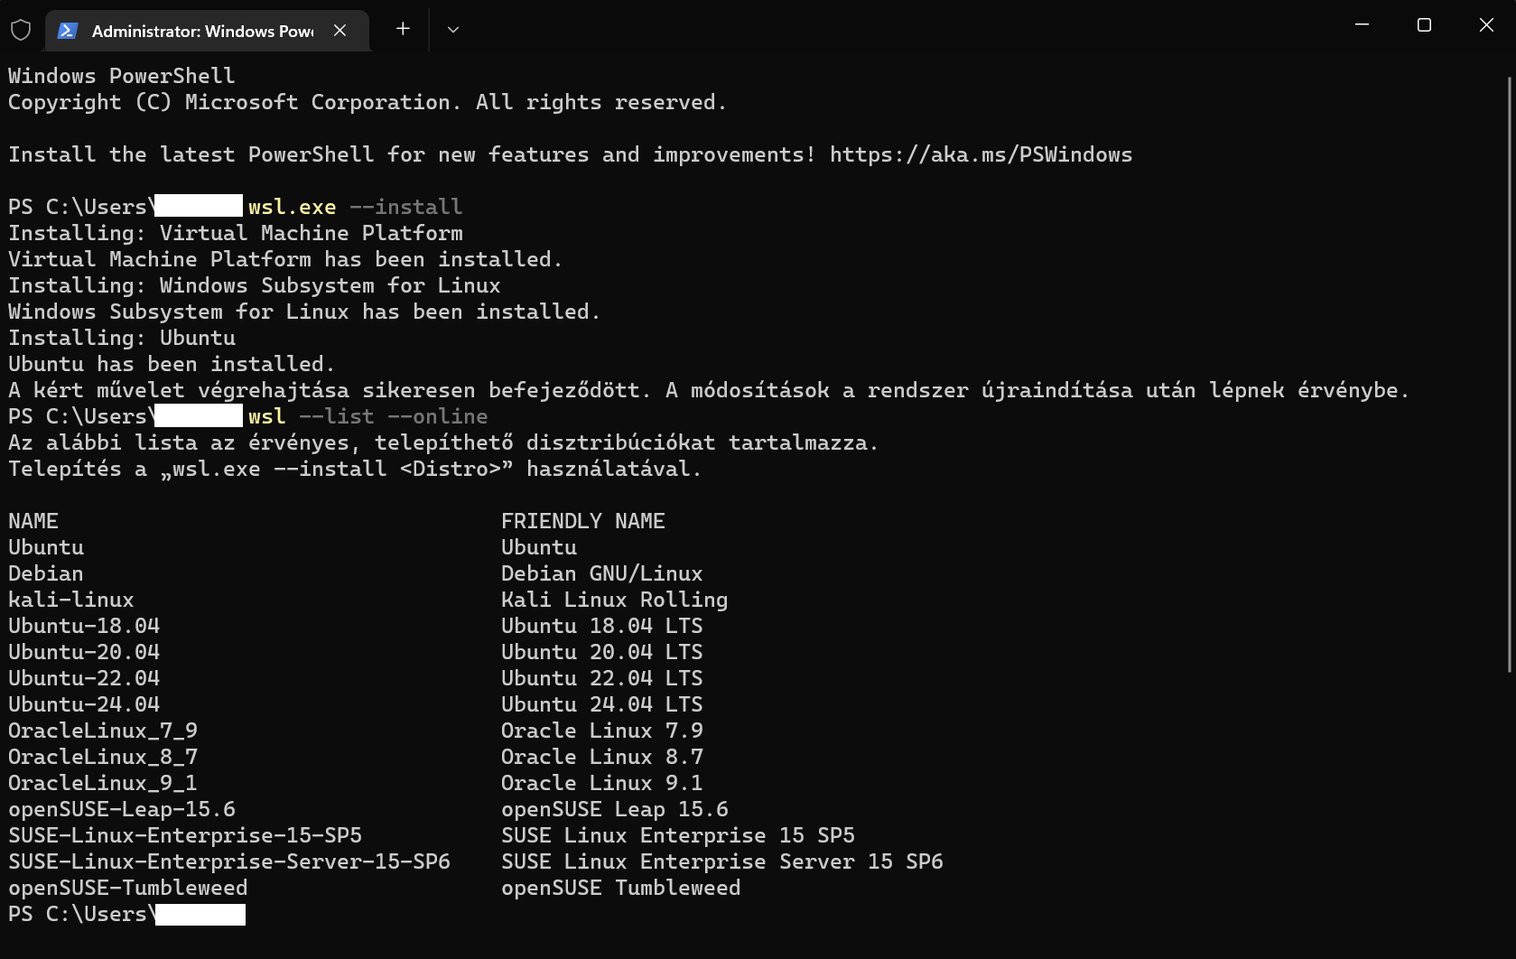The width and height of the screenshot is (1516, 959).
Task: Click 'Kali Linux Rolling' friendly name
Action: click(x=615, y=600)
